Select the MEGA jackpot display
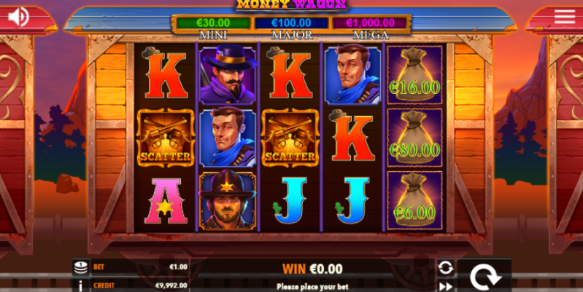The width and height of the screenshot is (583, 292). (x=369, y=23)
